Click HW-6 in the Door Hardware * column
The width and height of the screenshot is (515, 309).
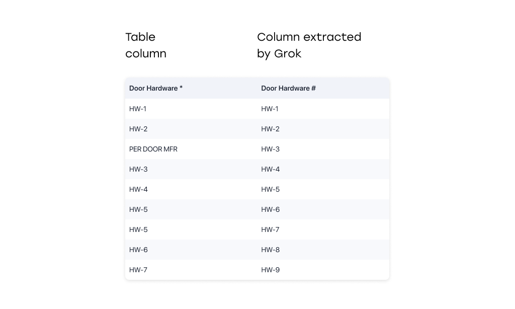click(138, 250)
